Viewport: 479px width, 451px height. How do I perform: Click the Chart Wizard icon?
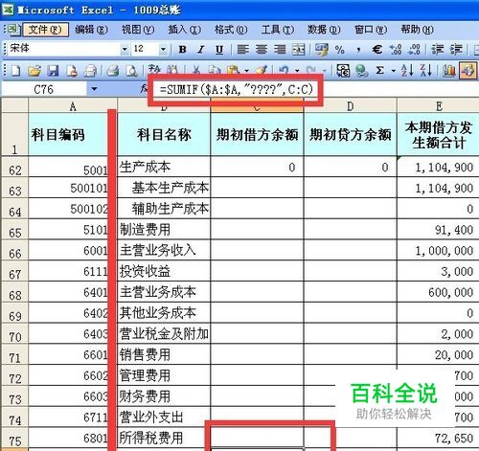tap(448, 70)
